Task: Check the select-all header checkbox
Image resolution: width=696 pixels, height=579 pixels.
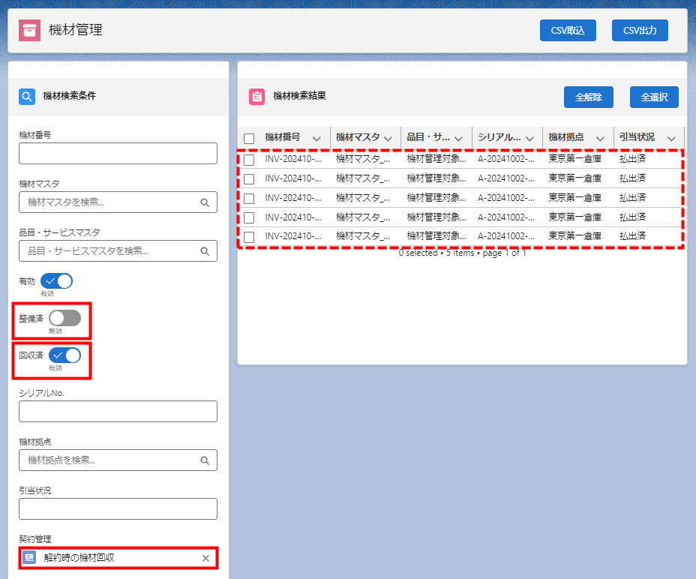Action: pyautogui.click(x=249, y=139)
